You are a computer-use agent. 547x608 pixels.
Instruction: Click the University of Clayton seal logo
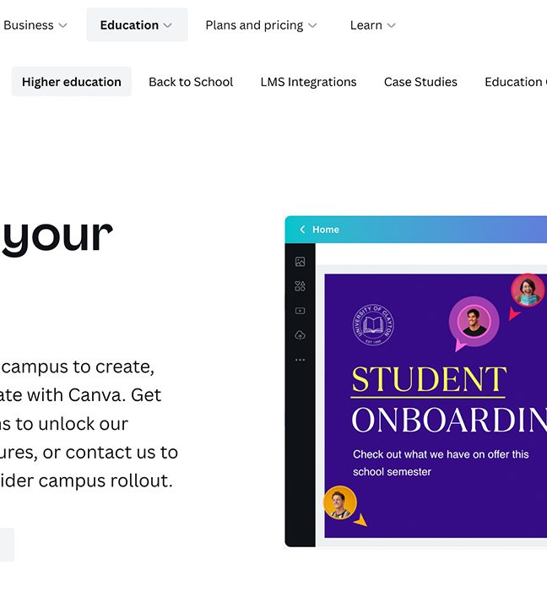click(x=373, y=324)
